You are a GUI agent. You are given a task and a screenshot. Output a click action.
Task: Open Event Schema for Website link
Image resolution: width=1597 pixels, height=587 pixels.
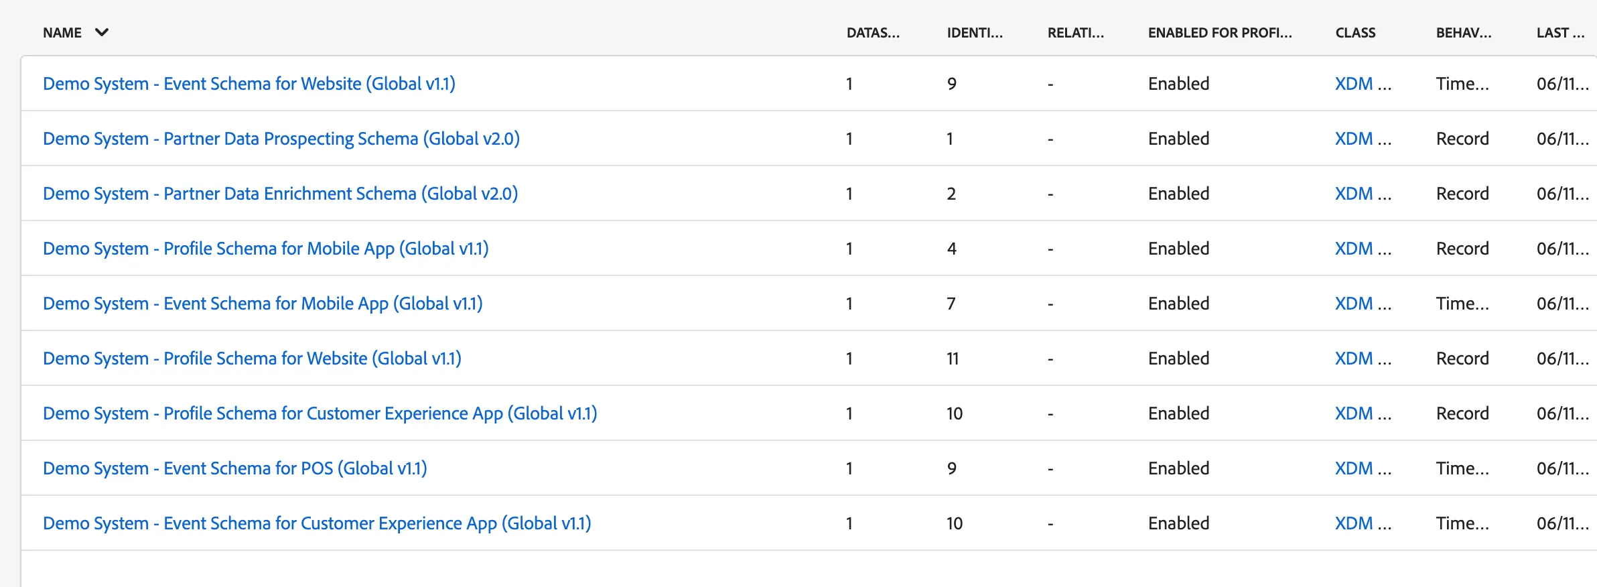tap(249, 84)
